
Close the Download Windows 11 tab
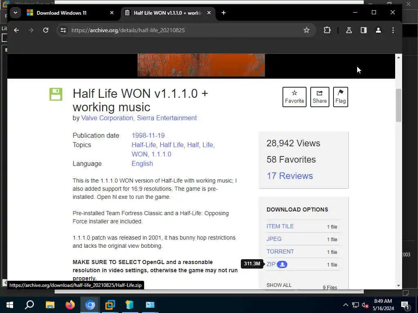[x=112, y=13]
